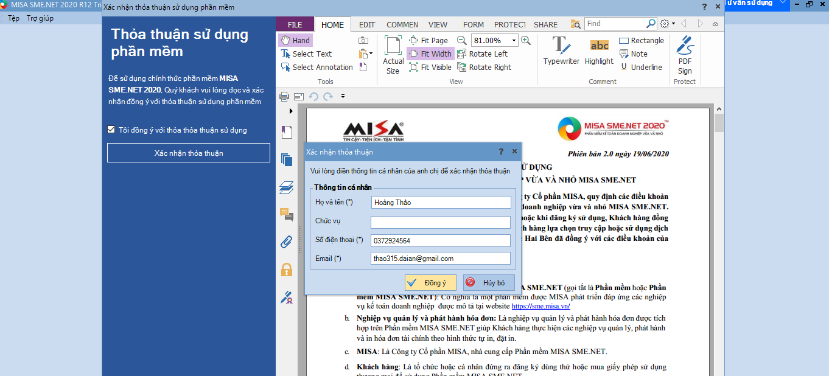The image size is (829, 376).
Task: Open the layers side panel
Action: pyautogui.click(x=286, y=187)
